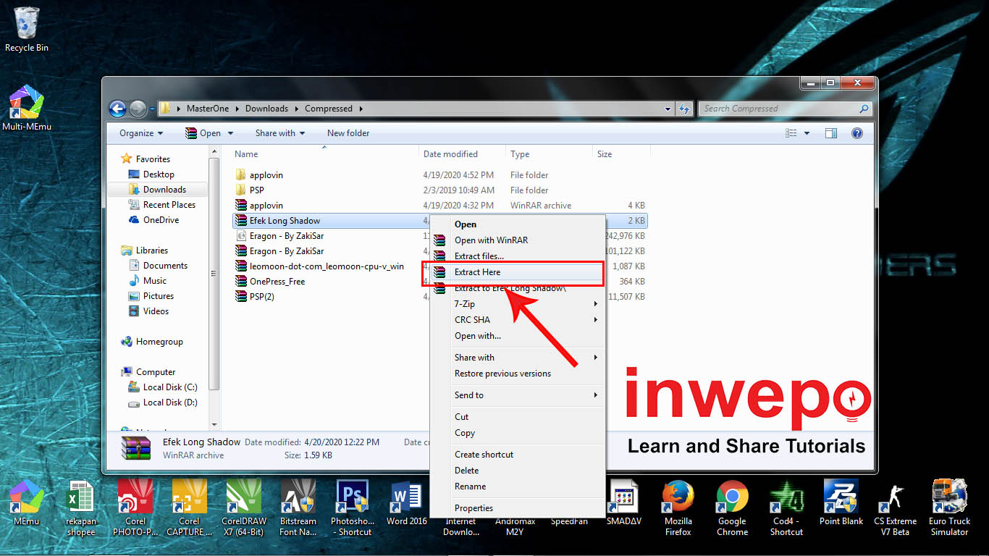Open Euro Truck Simulator shortcut
Viewport: 989px width, 556px height.
click(949, 507)
